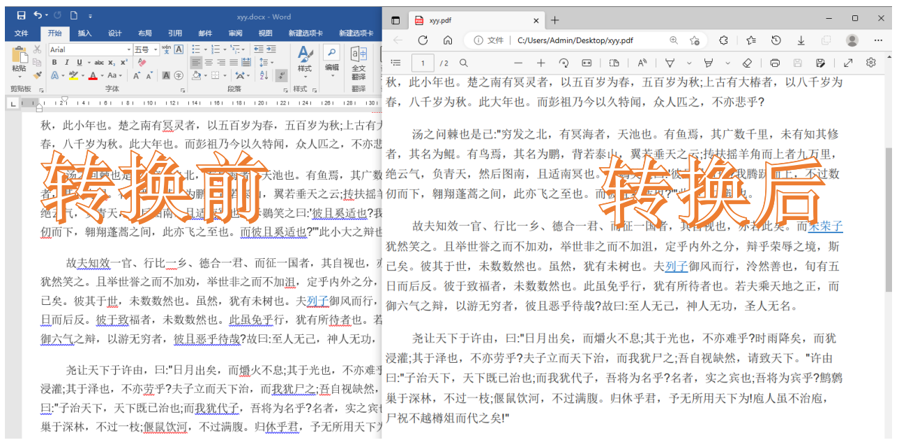
Task: Open the PDF table of contents
Action: (x=395, y=63)
